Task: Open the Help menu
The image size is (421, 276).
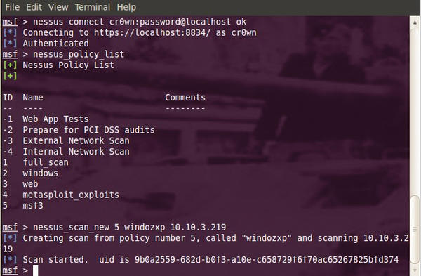Action: coord(126,7)
